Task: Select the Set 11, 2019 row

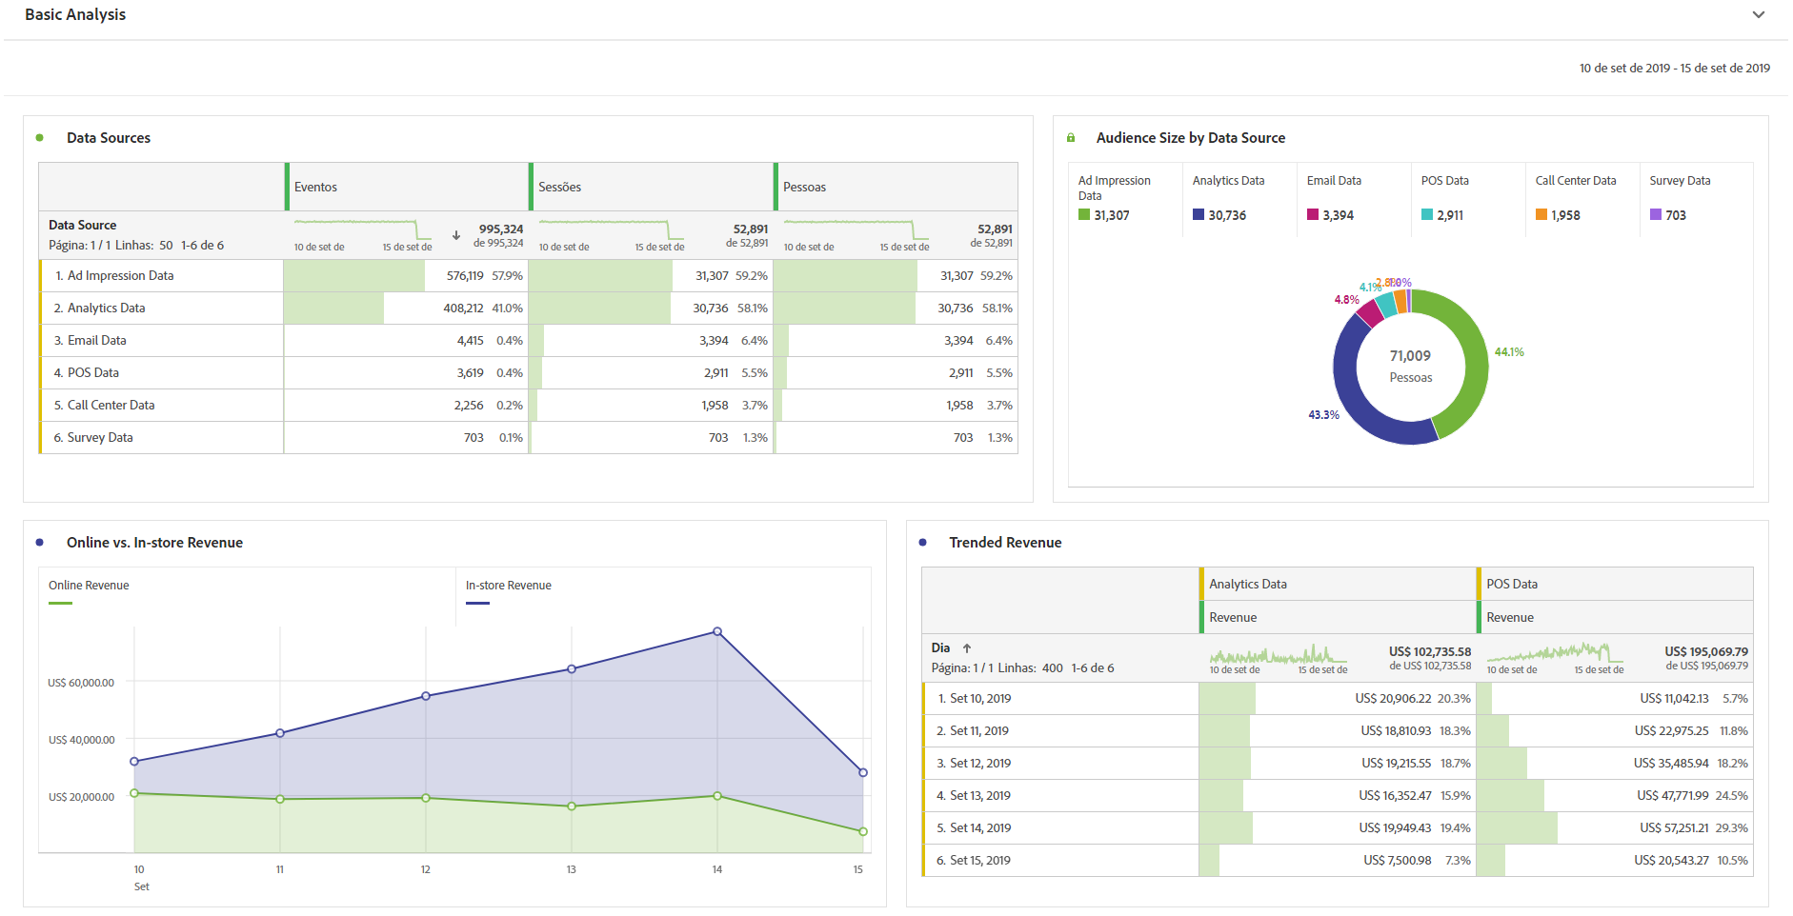Action: pos(1338,731)
